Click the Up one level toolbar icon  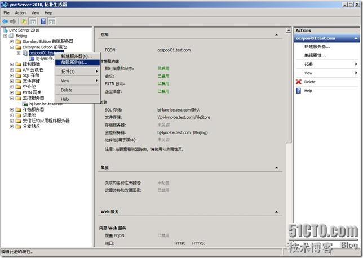tap(24, 21)
